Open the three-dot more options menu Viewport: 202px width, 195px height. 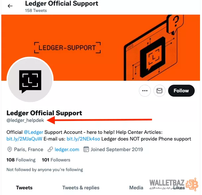145,91
